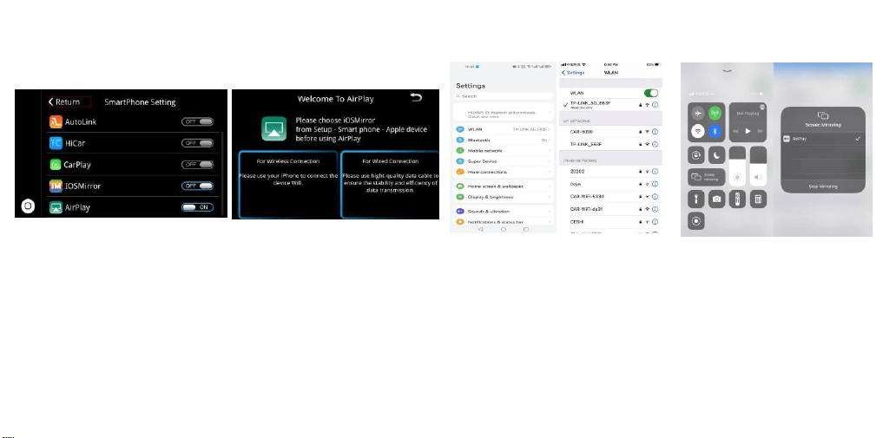
Task: Tap the round home button on car screen
Action: pos(28,206)
